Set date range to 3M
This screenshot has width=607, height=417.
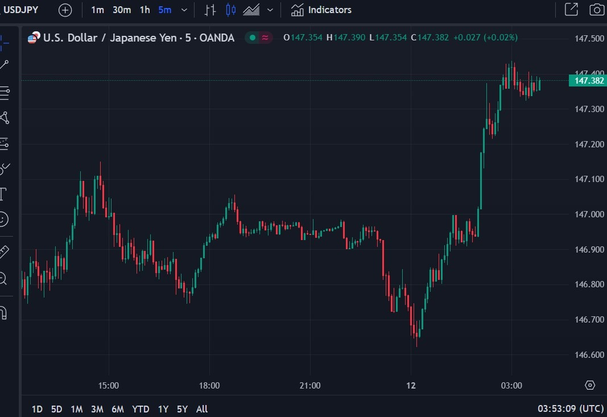pos(97,409)
